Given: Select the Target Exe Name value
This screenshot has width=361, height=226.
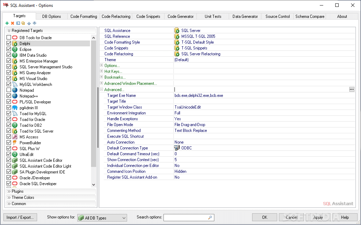Looking at the screenshot, I should pos(199,95).
